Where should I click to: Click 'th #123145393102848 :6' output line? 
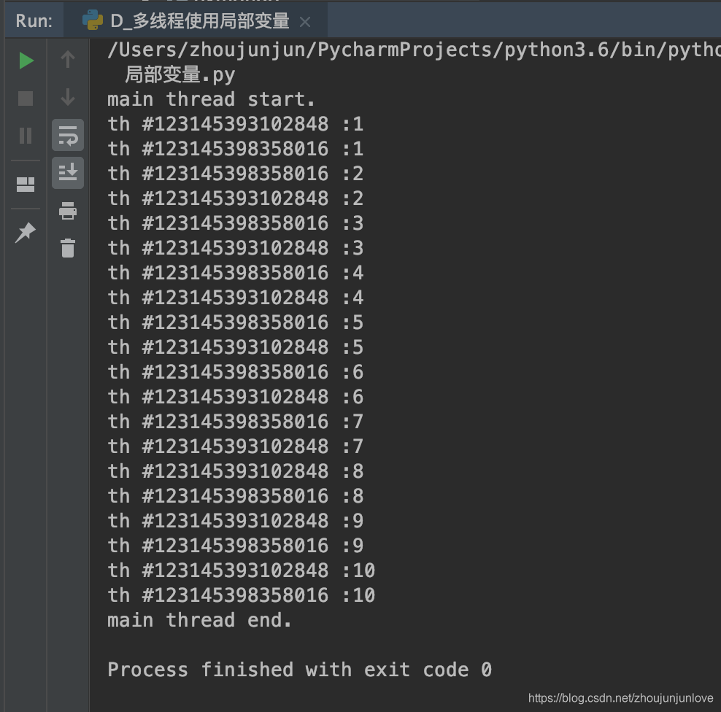click(x=236, y=397)
